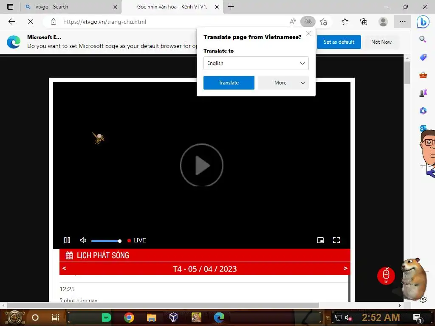Add this page to favorites
435x326 pixels.
pos(323,22)
